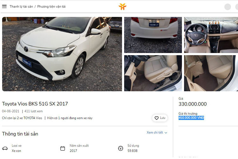Image resolution: width=238 pixels, height=159 pixels.
Task: Click the 330.000.000 price value
Action: point(192,104)
